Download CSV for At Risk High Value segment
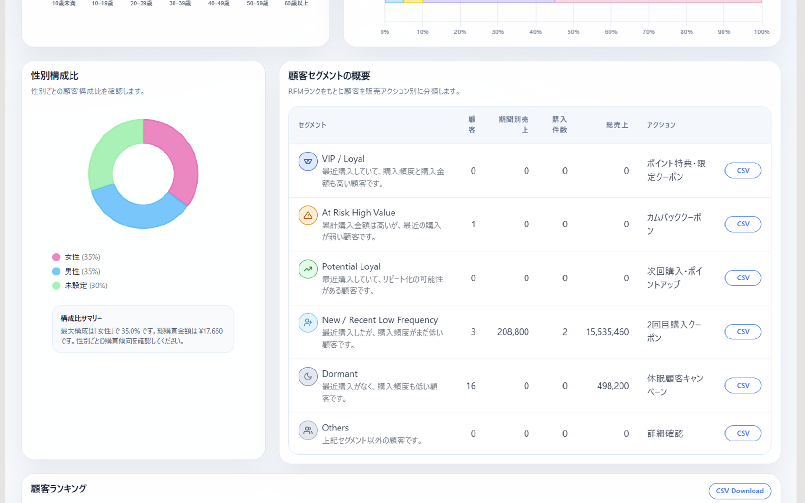The height and width of the screenshot is (503, 805). pos(743,224)
